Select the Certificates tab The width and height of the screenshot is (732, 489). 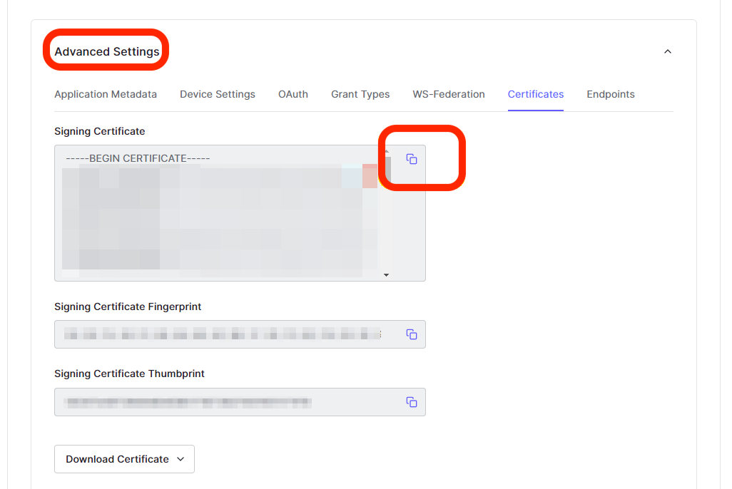536,94
